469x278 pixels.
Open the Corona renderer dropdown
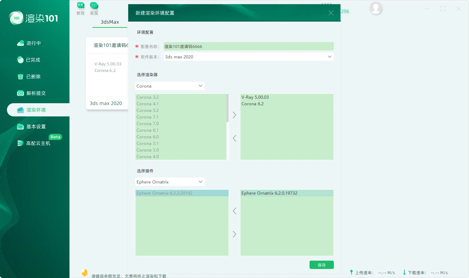pos(170,86)
